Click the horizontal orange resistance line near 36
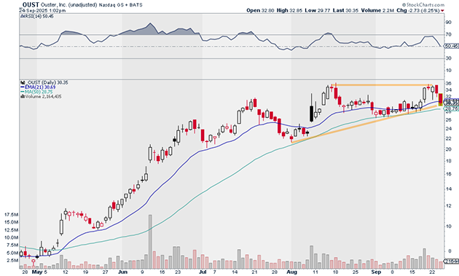The width and height of the screenshot is (459, 276). tap(382, 85)
